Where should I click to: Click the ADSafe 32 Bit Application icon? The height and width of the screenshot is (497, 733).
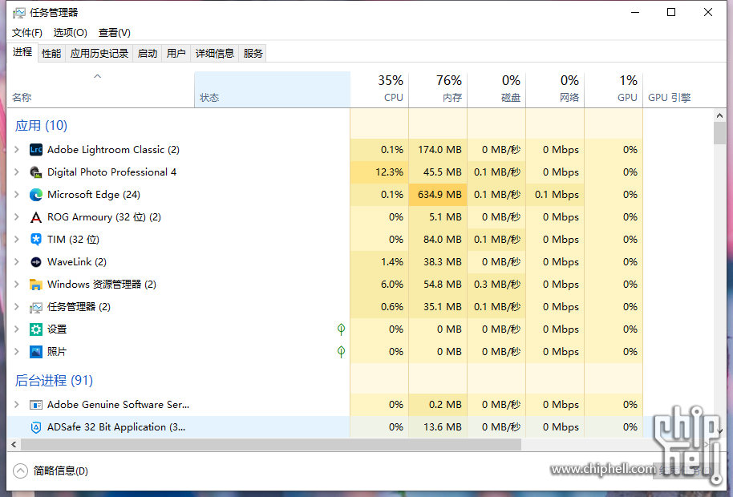click(x=36, y=427)
